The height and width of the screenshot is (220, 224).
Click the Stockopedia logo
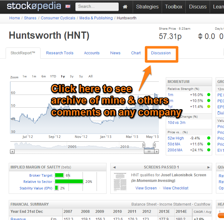34,6
